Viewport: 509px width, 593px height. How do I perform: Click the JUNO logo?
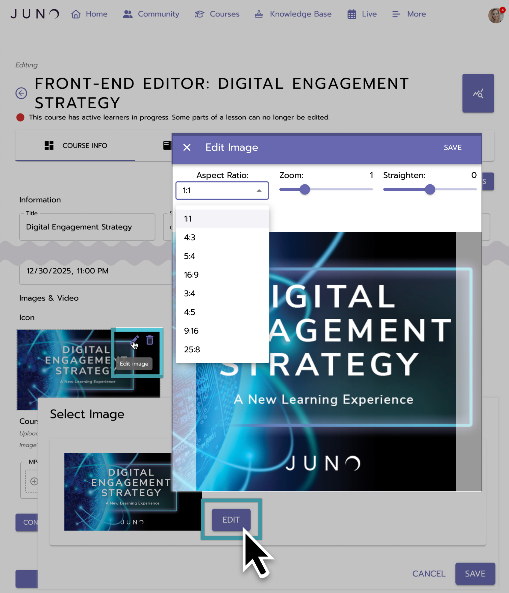coord(35,14)
